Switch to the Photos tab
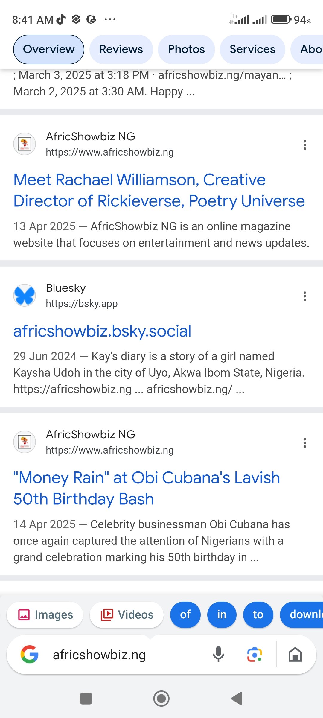This screenshot has width=323, height=718. [186, 49]
